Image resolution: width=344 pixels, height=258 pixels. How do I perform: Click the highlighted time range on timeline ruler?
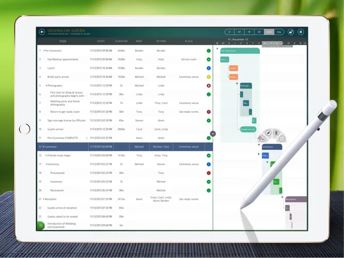[272, 43]
